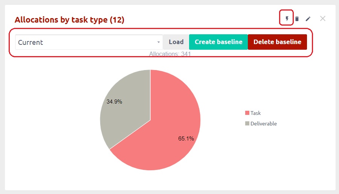Click the small arrow in baseline selector
The image size is (339, 194).
click(159, 42)
